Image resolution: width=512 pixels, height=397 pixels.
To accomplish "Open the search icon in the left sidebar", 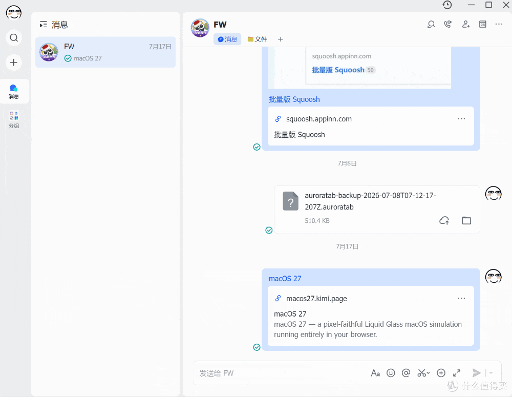I will pyautogui.click(x=14, y=37).
